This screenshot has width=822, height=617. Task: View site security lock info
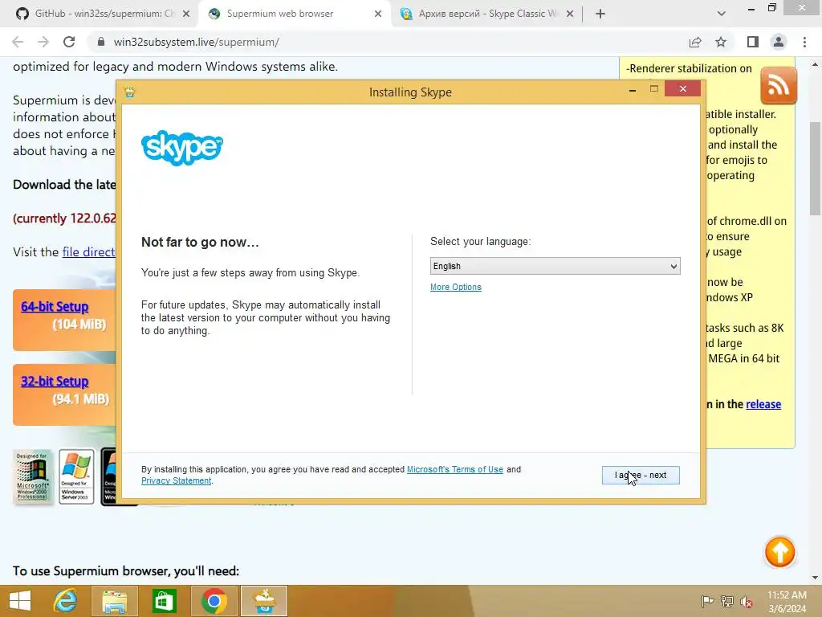tap(101, 42)
